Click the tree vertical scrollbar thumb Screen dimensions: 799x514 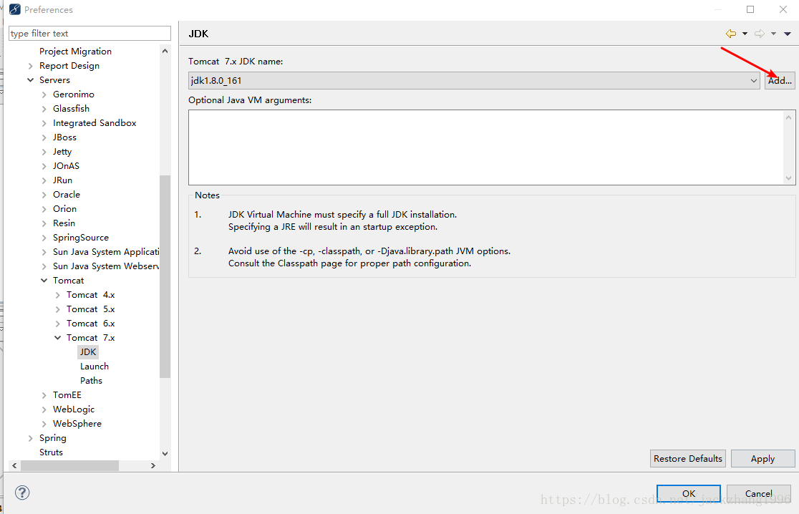coord(165,276)
